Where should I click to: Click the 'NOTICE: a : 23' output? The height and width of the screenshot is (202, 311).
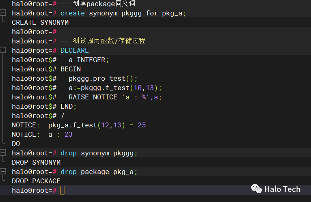tap(42, 134)
